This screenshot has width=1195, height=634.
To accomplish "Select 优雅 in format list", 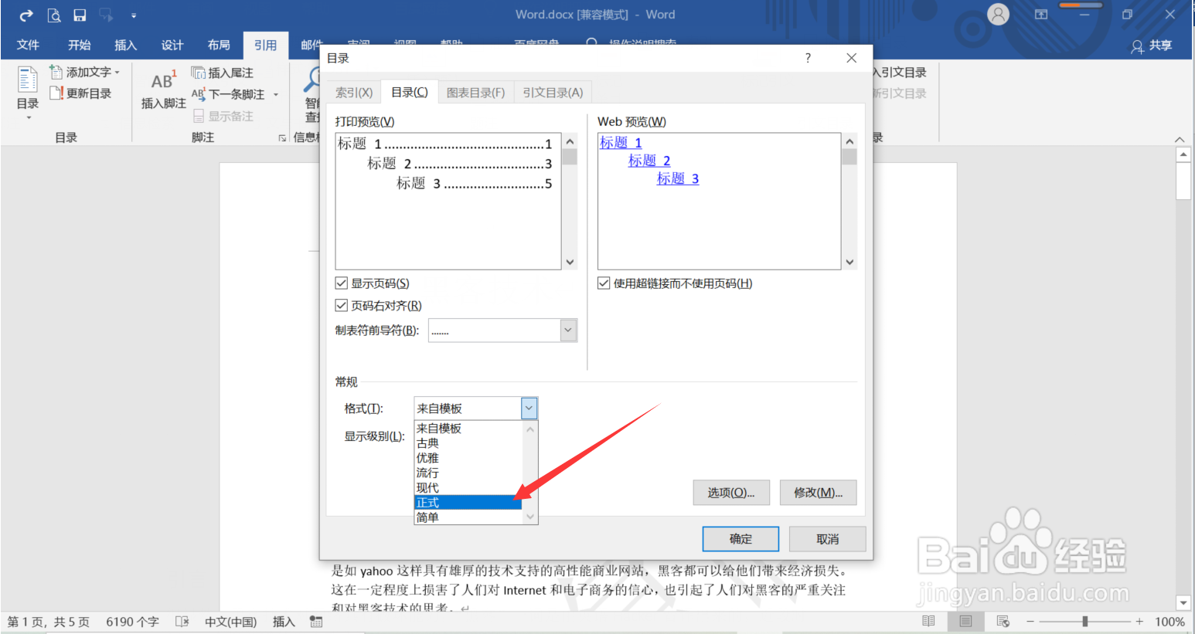I will coord(468,458).
